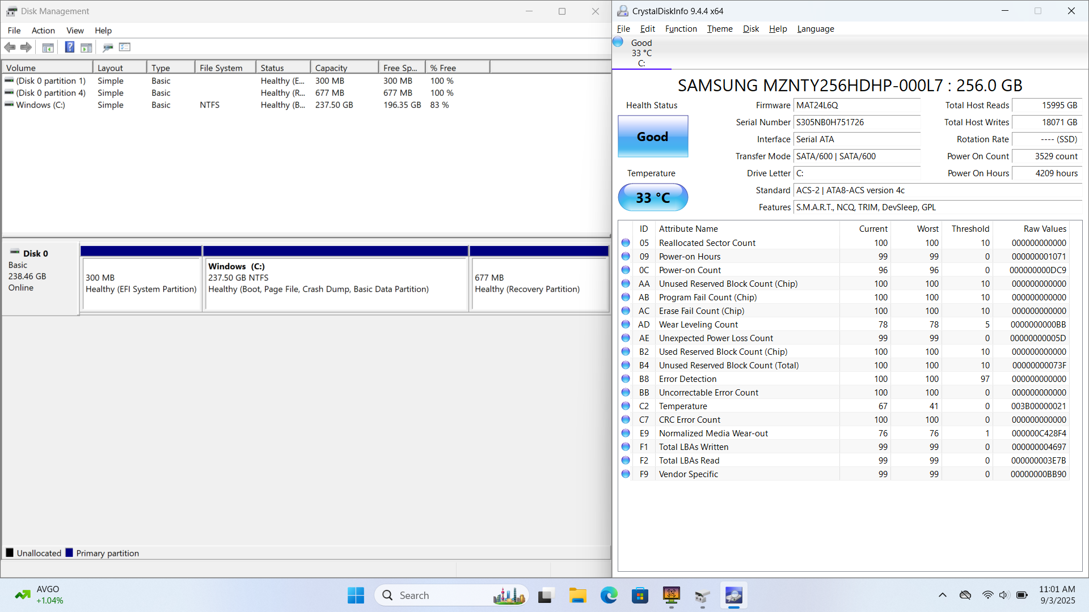Click the Good health status button
This screenshot has width=1089, height=612.
(653, 137)
